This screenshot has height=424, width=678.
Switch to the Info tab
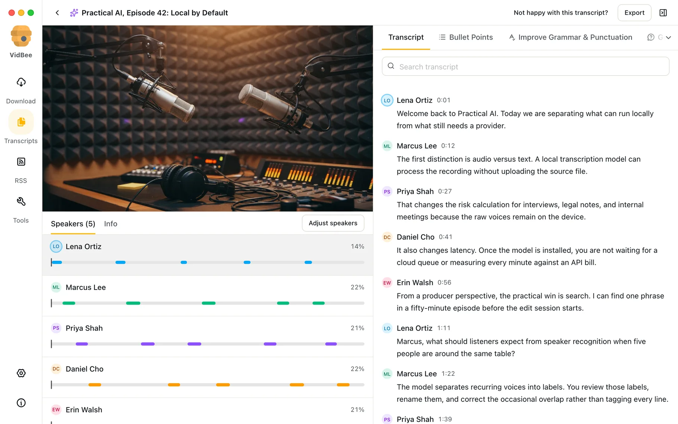tap(111, 224)
